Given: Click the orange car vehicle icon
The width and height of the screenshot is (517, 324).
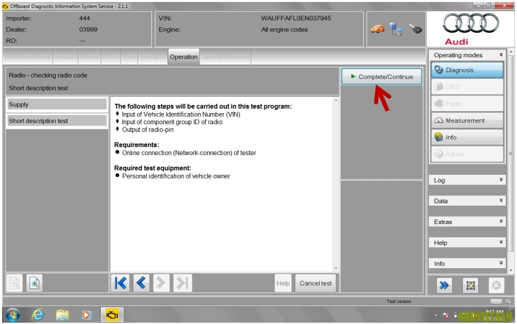Looking at the screenshot, I should click(378, 29).
